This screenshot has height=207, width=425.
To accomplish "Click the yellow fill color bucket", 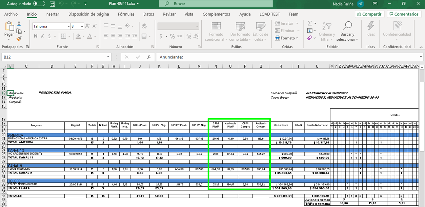I will click(78, 36).
